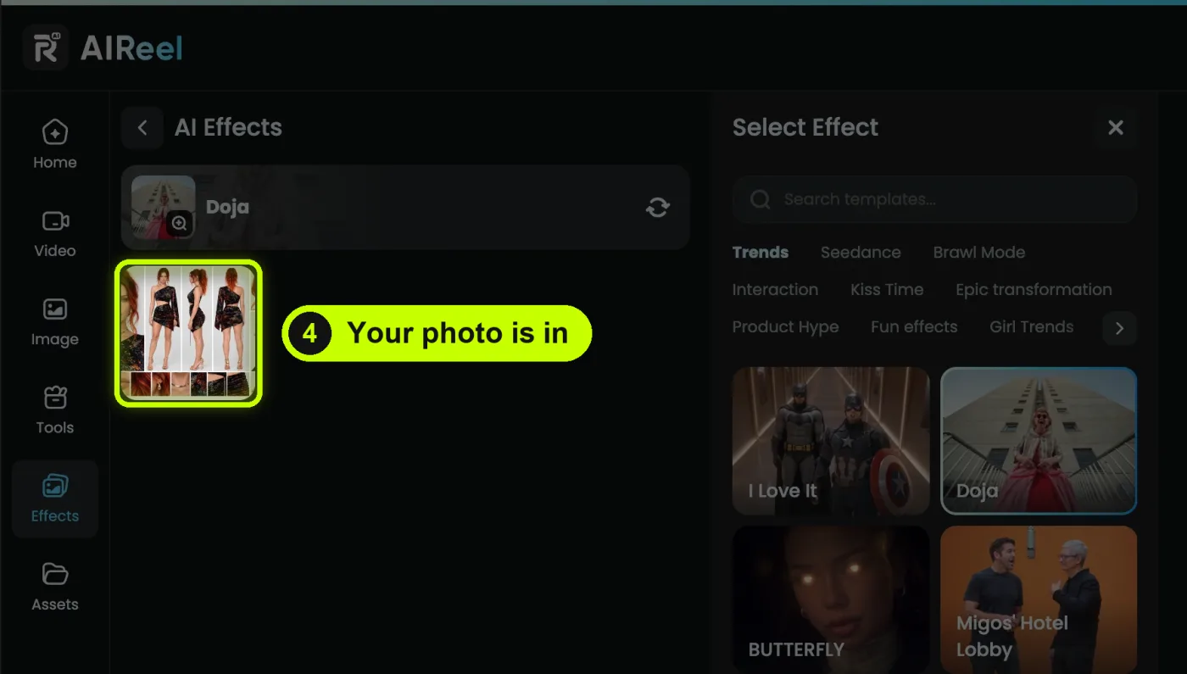Open the Girl Trends category
This screenshot has width=1187, height=674.
(1032, 327)
